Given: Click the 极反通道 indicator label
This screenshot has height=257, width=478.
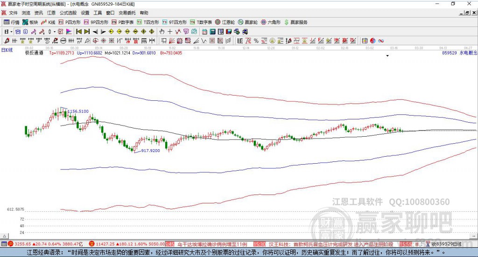Looking at the screenshot, I should (x=34, y=53).
